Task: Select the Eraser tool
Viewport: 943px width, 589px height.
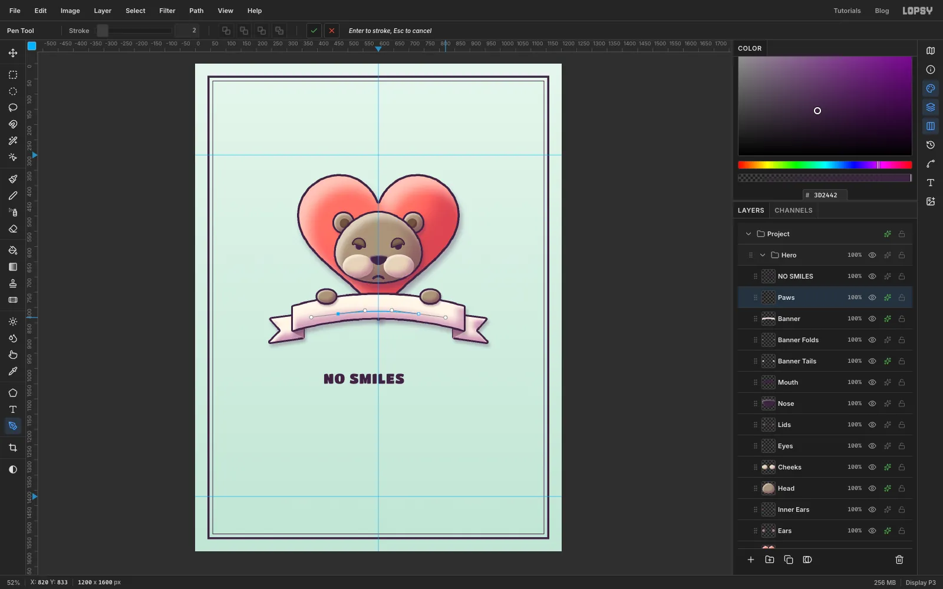Action: pyautogui.click(x=13, y=229)
